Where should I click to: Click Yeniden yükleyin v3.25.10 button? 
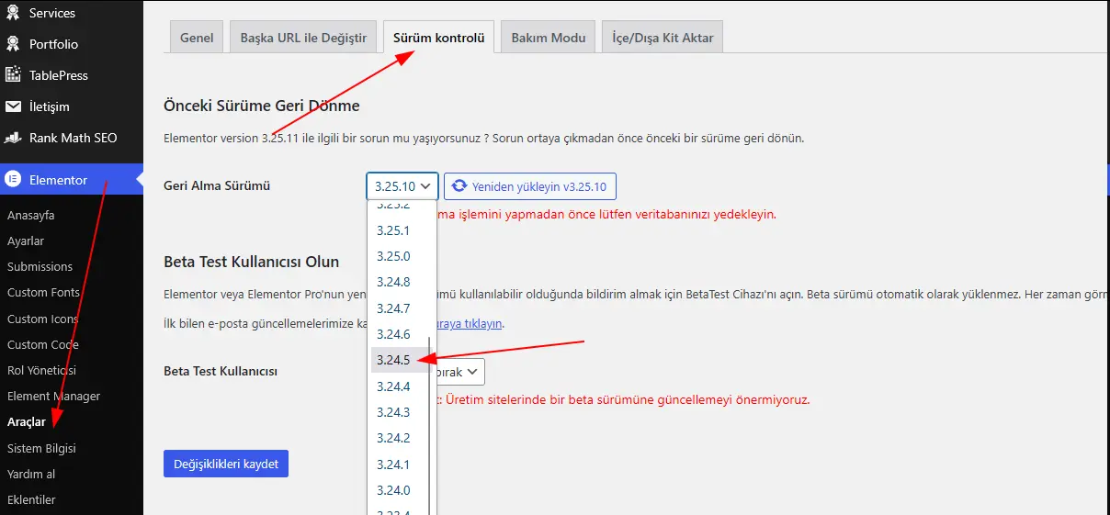point(530,186)
